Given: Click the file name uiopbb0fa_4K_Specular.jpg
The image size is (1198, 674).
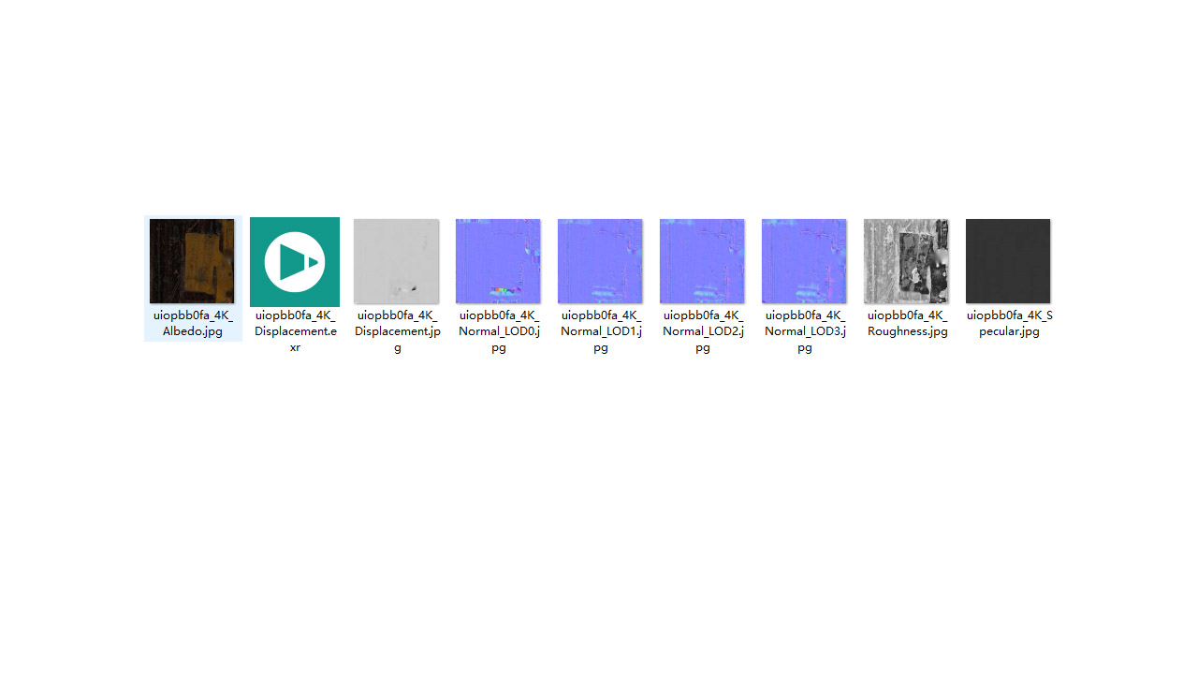Looking at the screenshot, I should tap(1009, 324).
